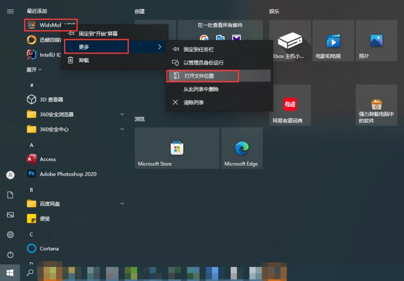
Task: Open the hamburger menu at top left
Action: 10,11
